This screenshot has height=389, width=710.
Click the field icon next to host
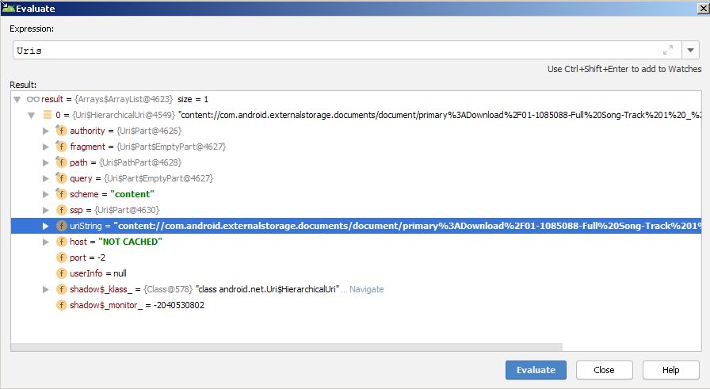(x=61, y=242)
